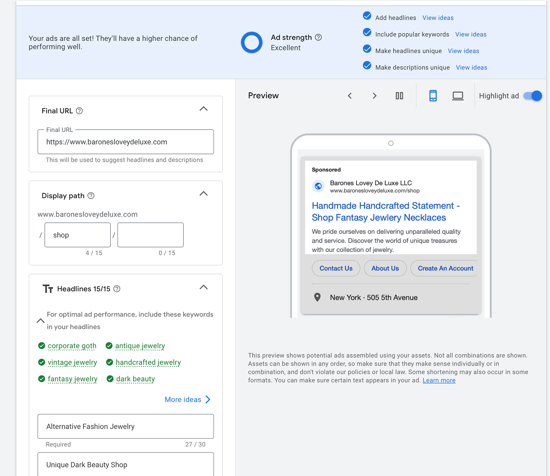Collapse the Headlines section
The height and width of the screenshot is (476, 550).
point(203,287)
